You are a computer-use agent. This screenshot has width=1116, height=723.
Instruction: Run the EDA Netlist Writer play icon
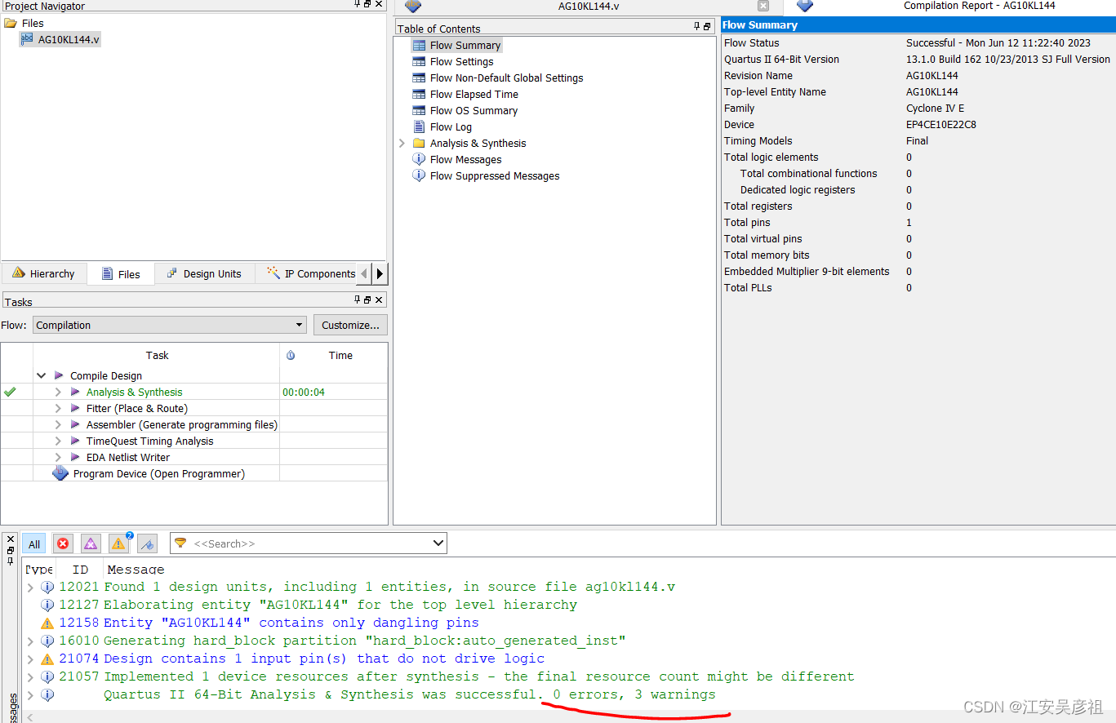pyautogui.click(x=75, y=458)
